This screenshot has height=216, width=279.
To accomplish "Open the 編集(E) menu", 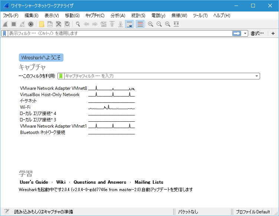I will tap(32, 16).
